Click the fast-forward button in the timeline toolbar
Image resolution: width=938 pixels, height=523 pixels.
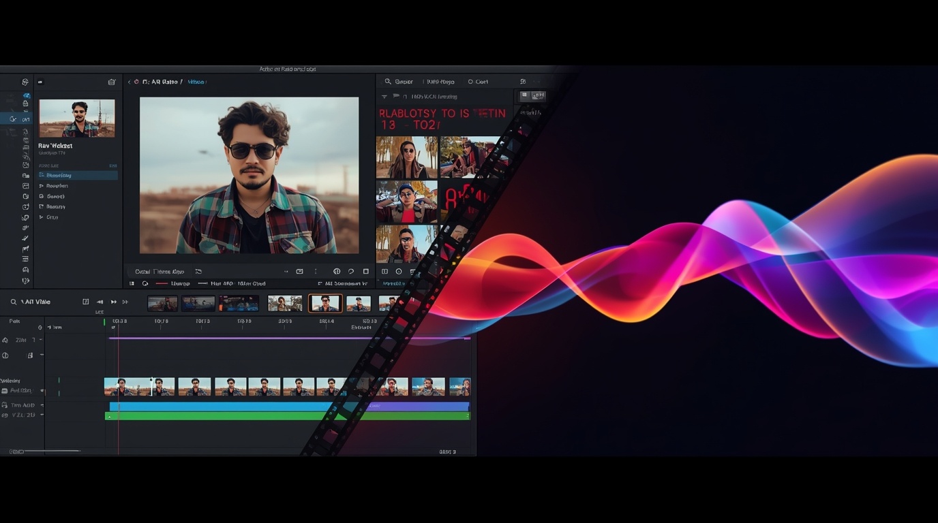coord(113,302)
